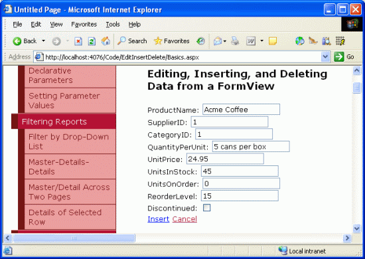Open the Mail dropdown arrow
This screenshot has height=259, width=365.
pyautogui.click(x=225, y=41)
